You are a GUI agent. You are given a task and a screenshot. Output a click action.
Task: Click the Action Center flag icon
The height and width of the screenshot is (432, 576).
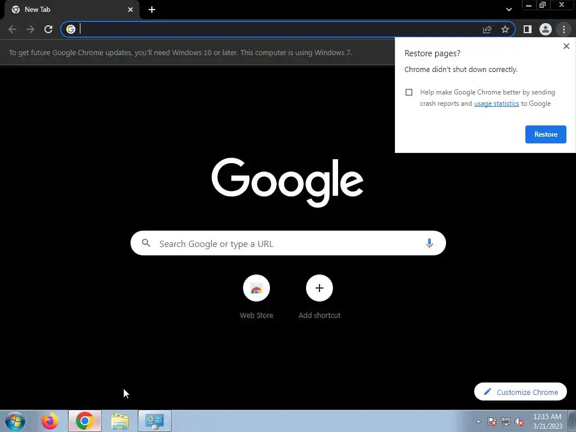tap(492, 422)
